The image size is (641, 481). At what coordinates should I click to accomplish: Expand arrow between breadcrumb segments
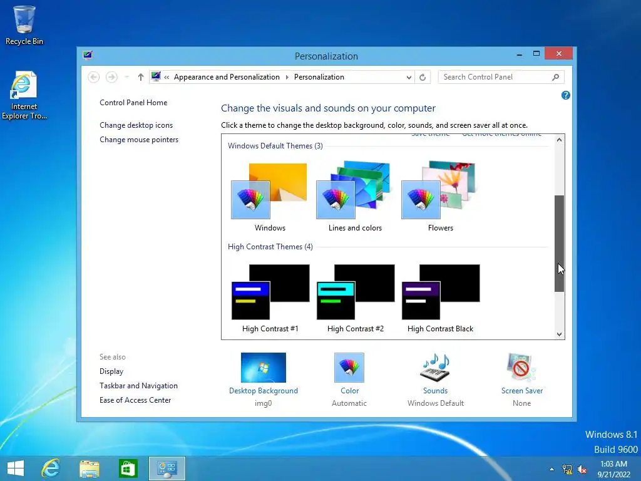287,77
